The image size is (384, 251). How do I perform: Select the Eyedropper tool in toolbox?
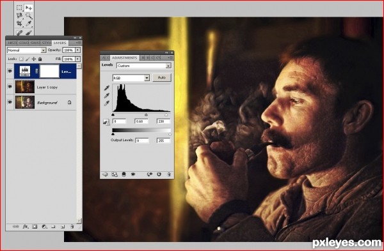29,24
